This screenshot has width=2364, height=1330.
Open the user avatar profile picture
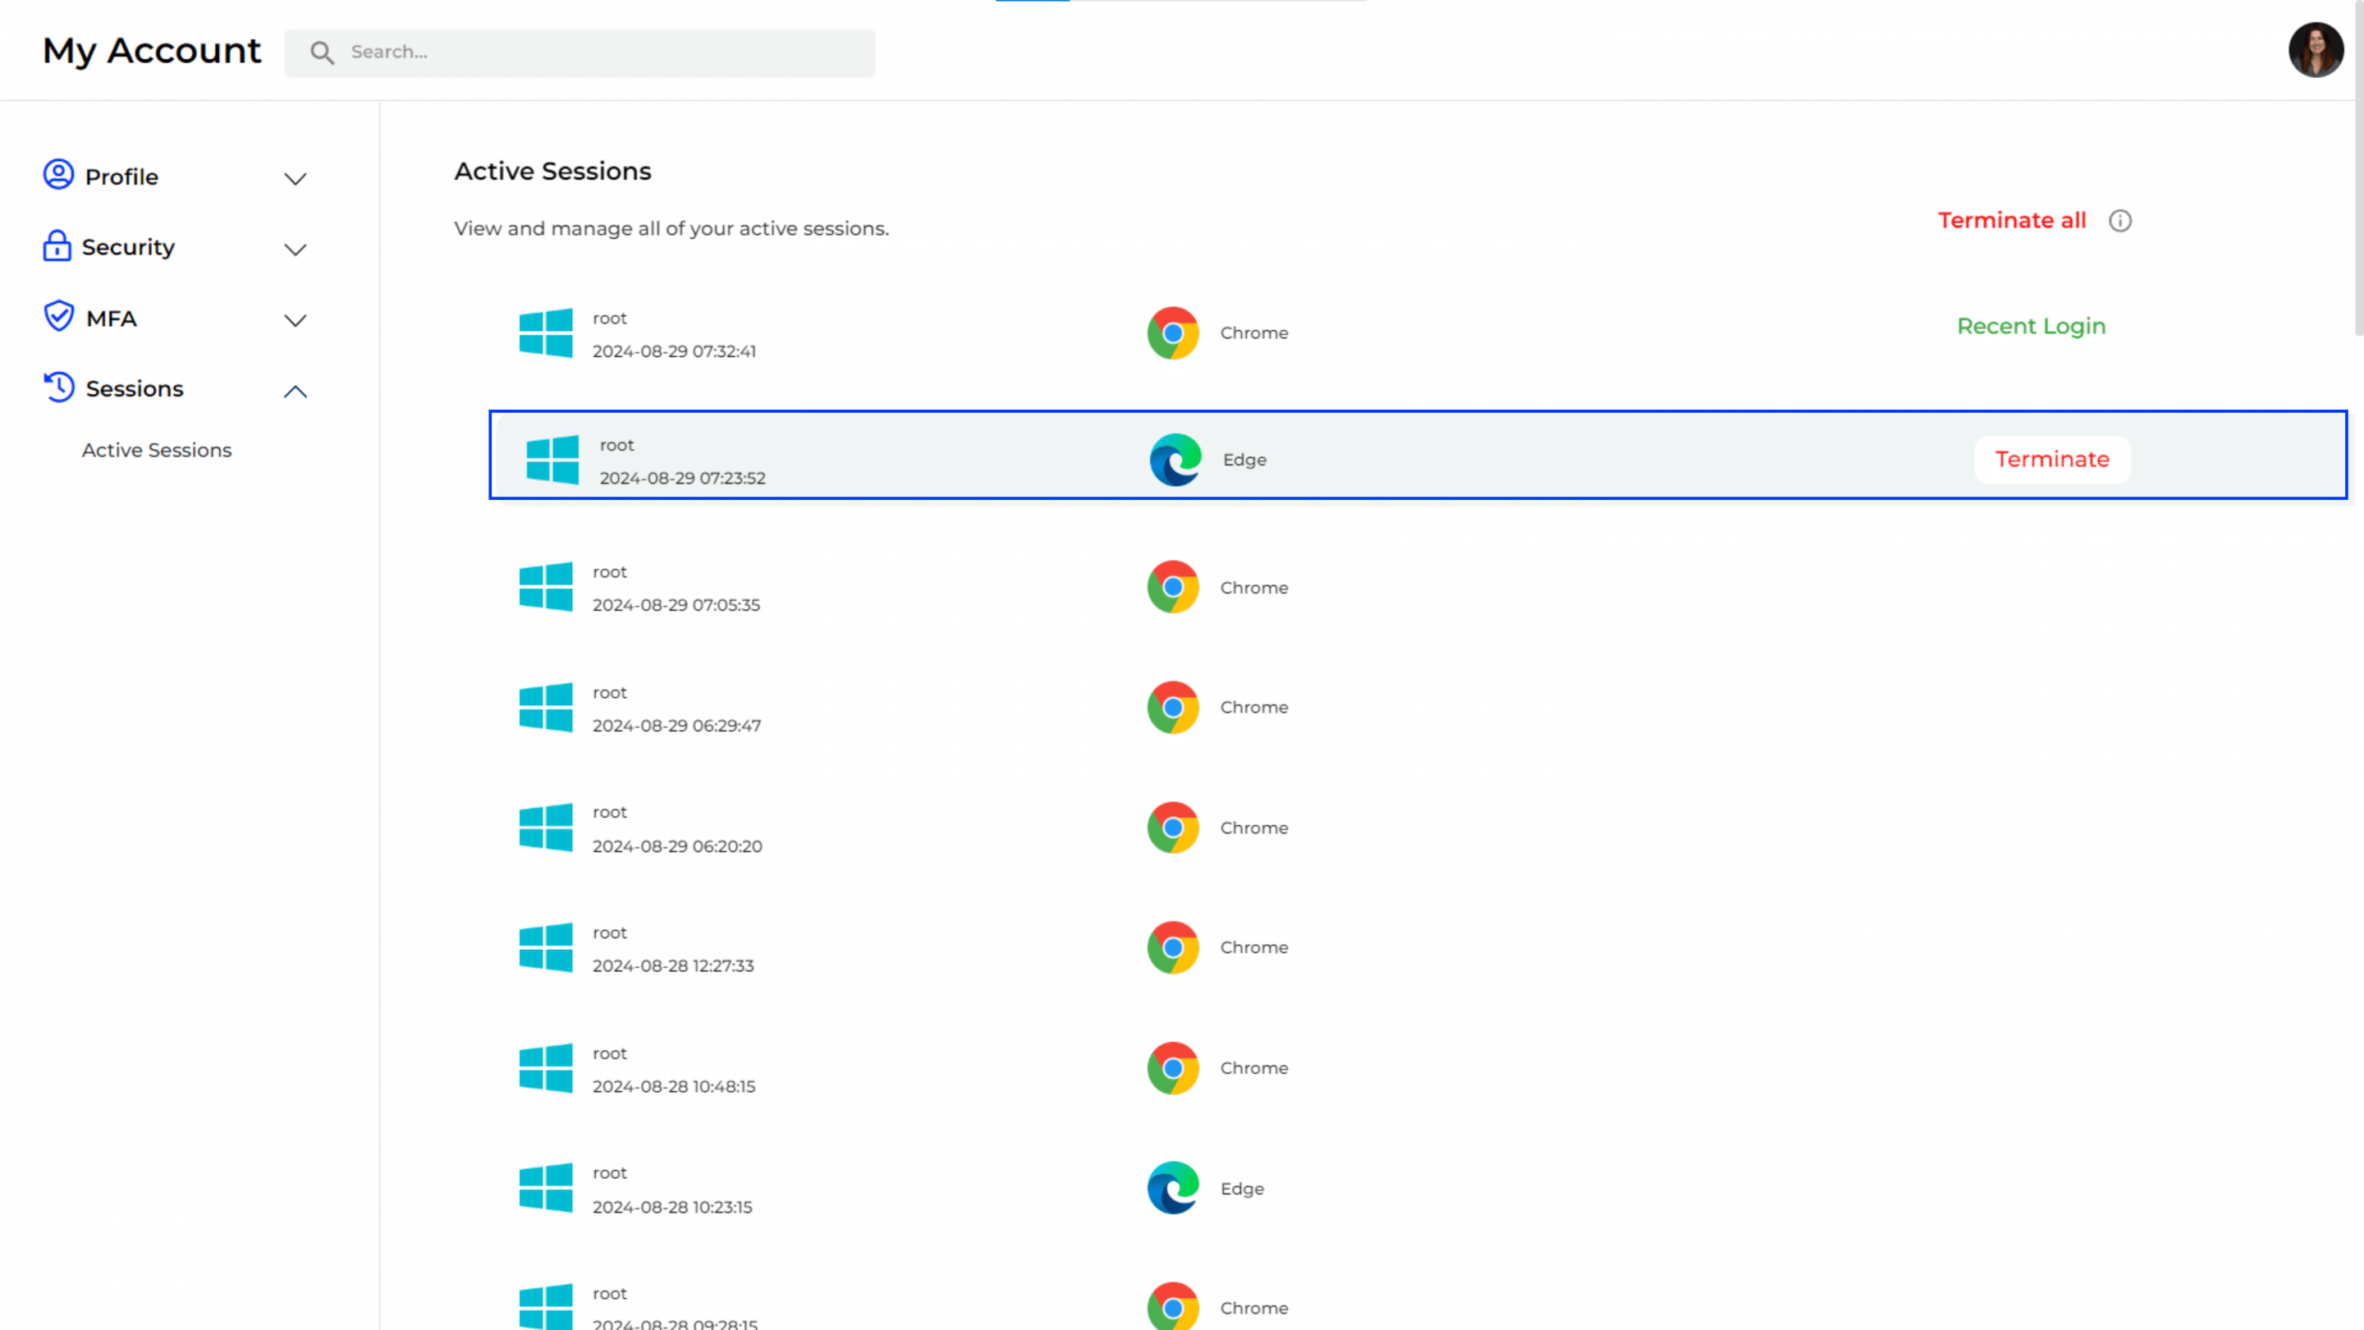(2316, 50)
